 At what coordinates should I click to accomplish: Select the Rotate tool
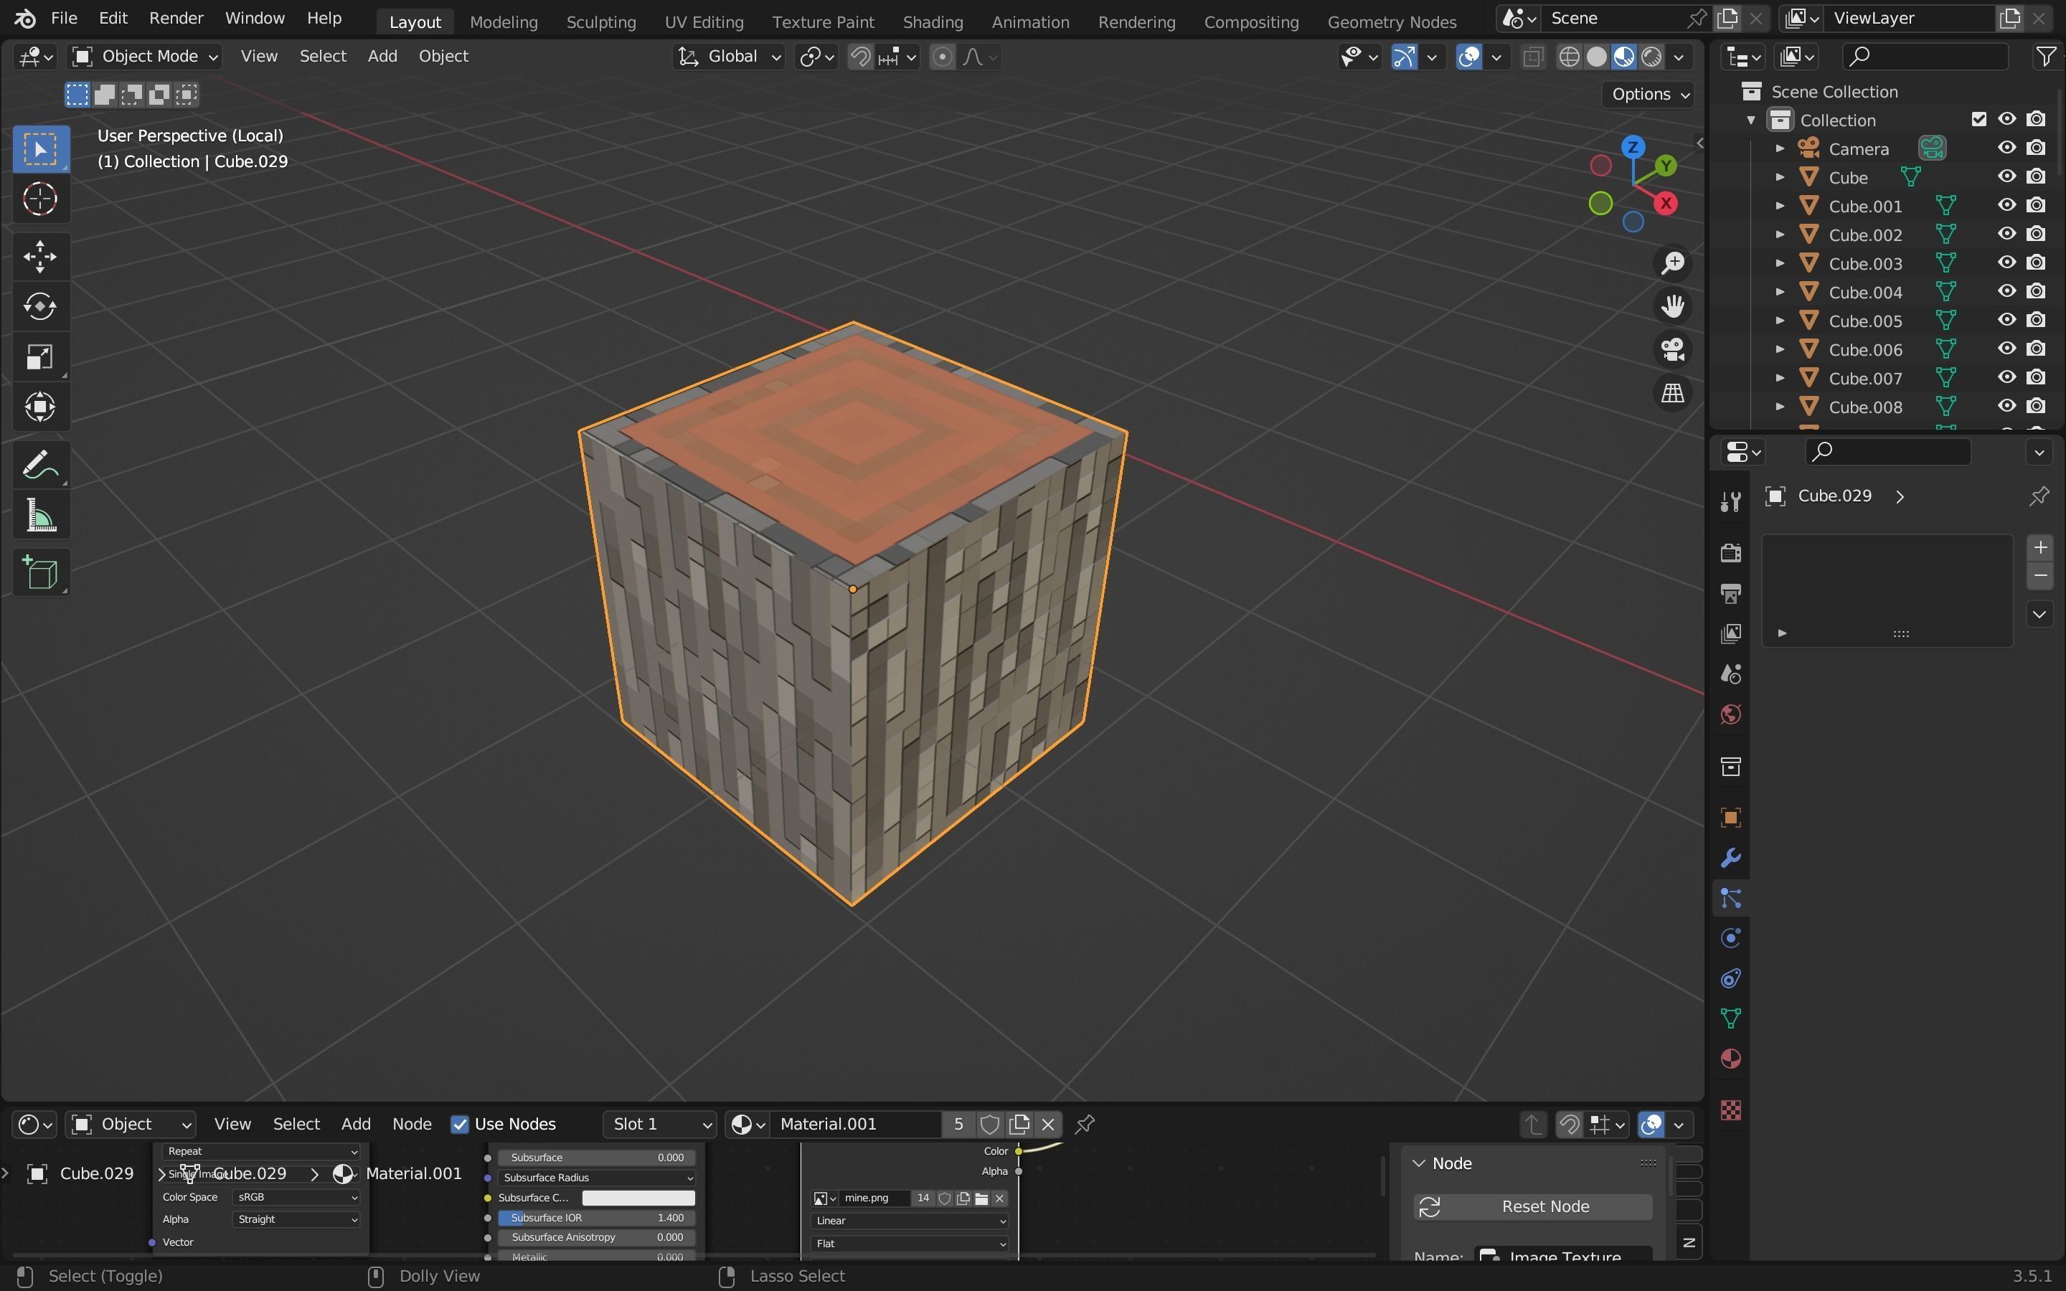coord(40,306)
